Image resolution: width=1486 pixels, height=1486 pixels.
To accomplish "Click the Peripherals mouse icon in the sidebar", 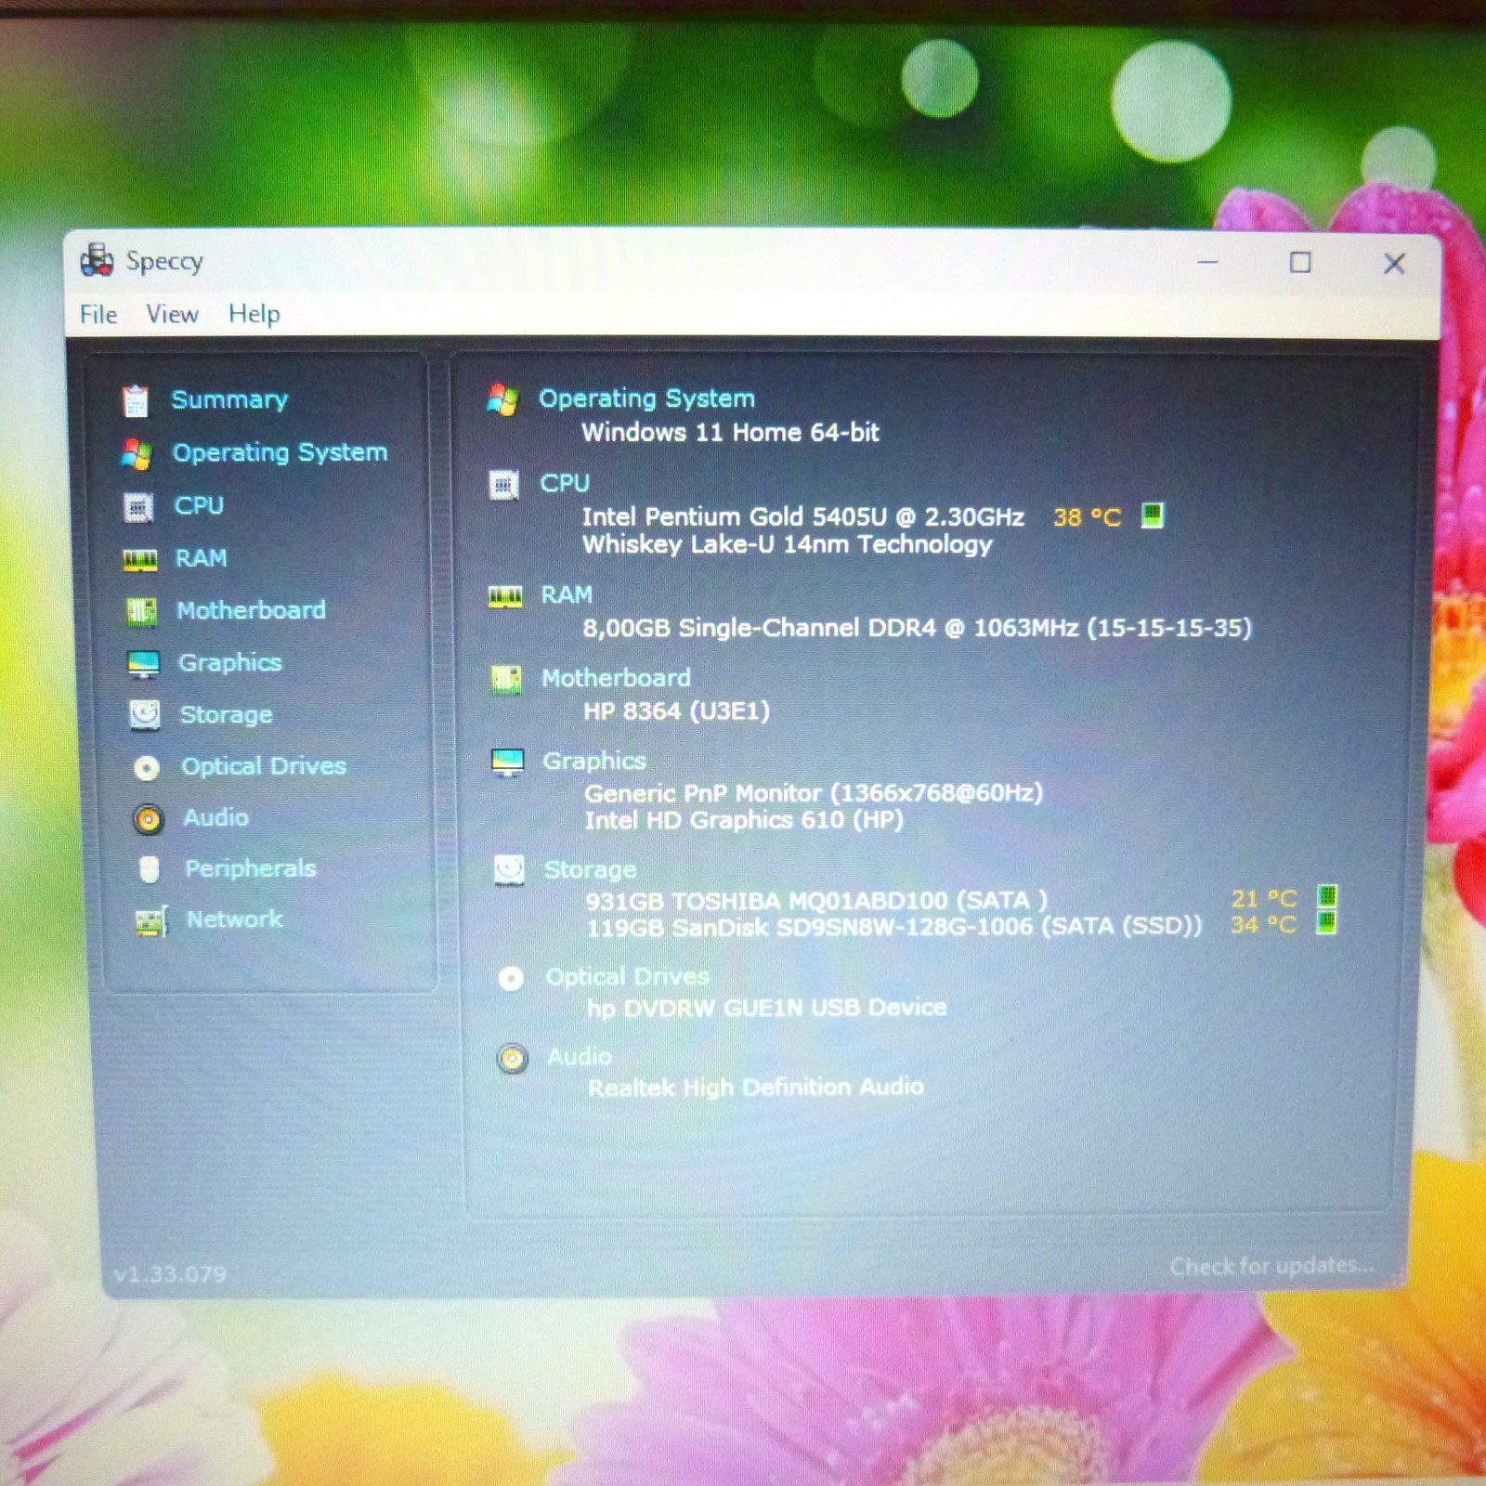I will 150,869.
